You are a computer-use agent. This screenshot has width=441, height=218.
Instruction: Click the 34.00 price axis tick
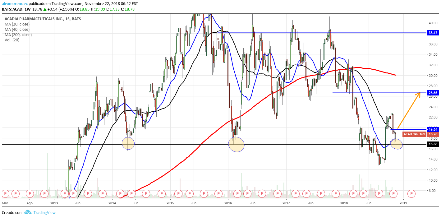click(x=433, y=54)
